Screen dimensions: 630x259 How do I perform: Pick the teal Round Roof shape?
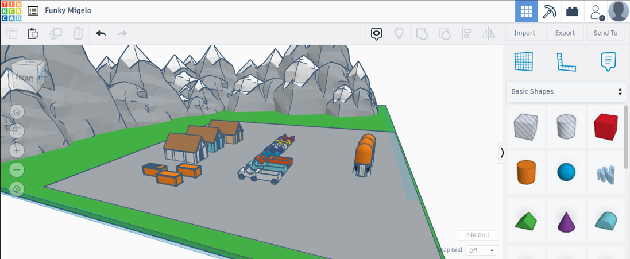(606, 221)
